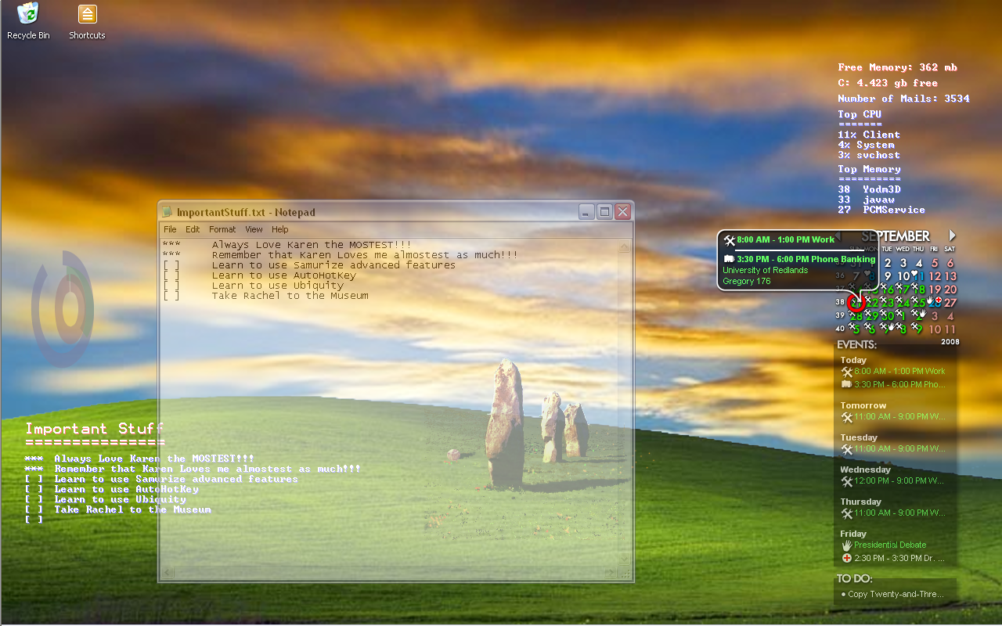Click the Phone Banking icon under Today
This screenshot has width=1002, height=626.
coord(846,384)
